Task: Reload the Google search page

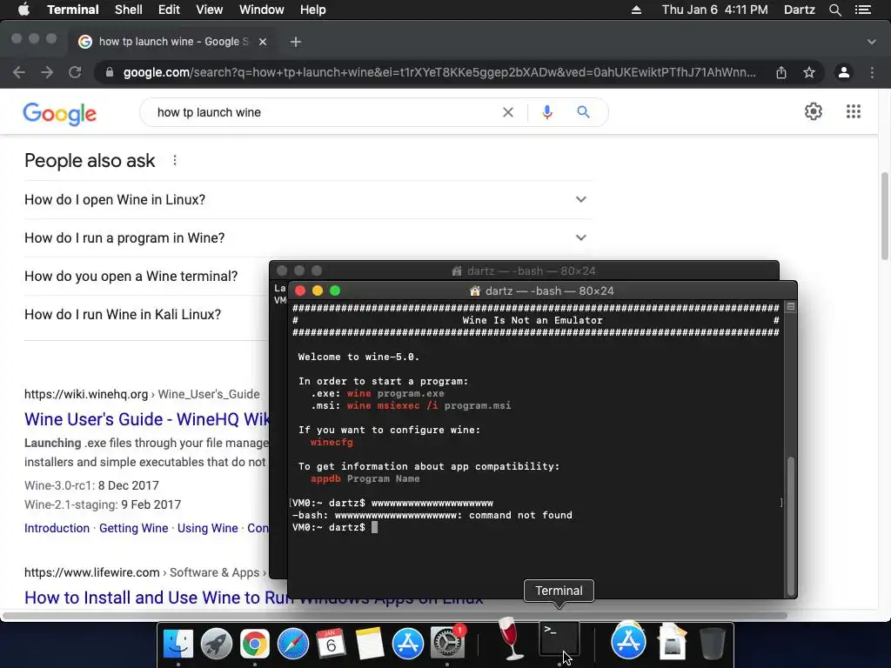Action: click(75, 72)
